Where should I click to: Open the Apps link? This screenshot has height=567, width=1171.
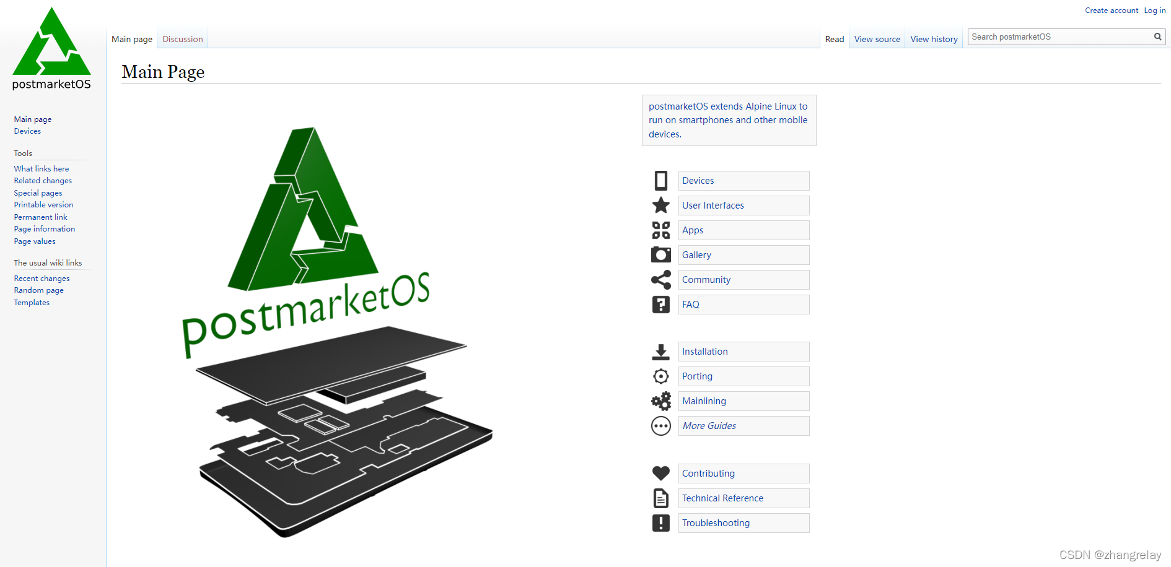693,230
